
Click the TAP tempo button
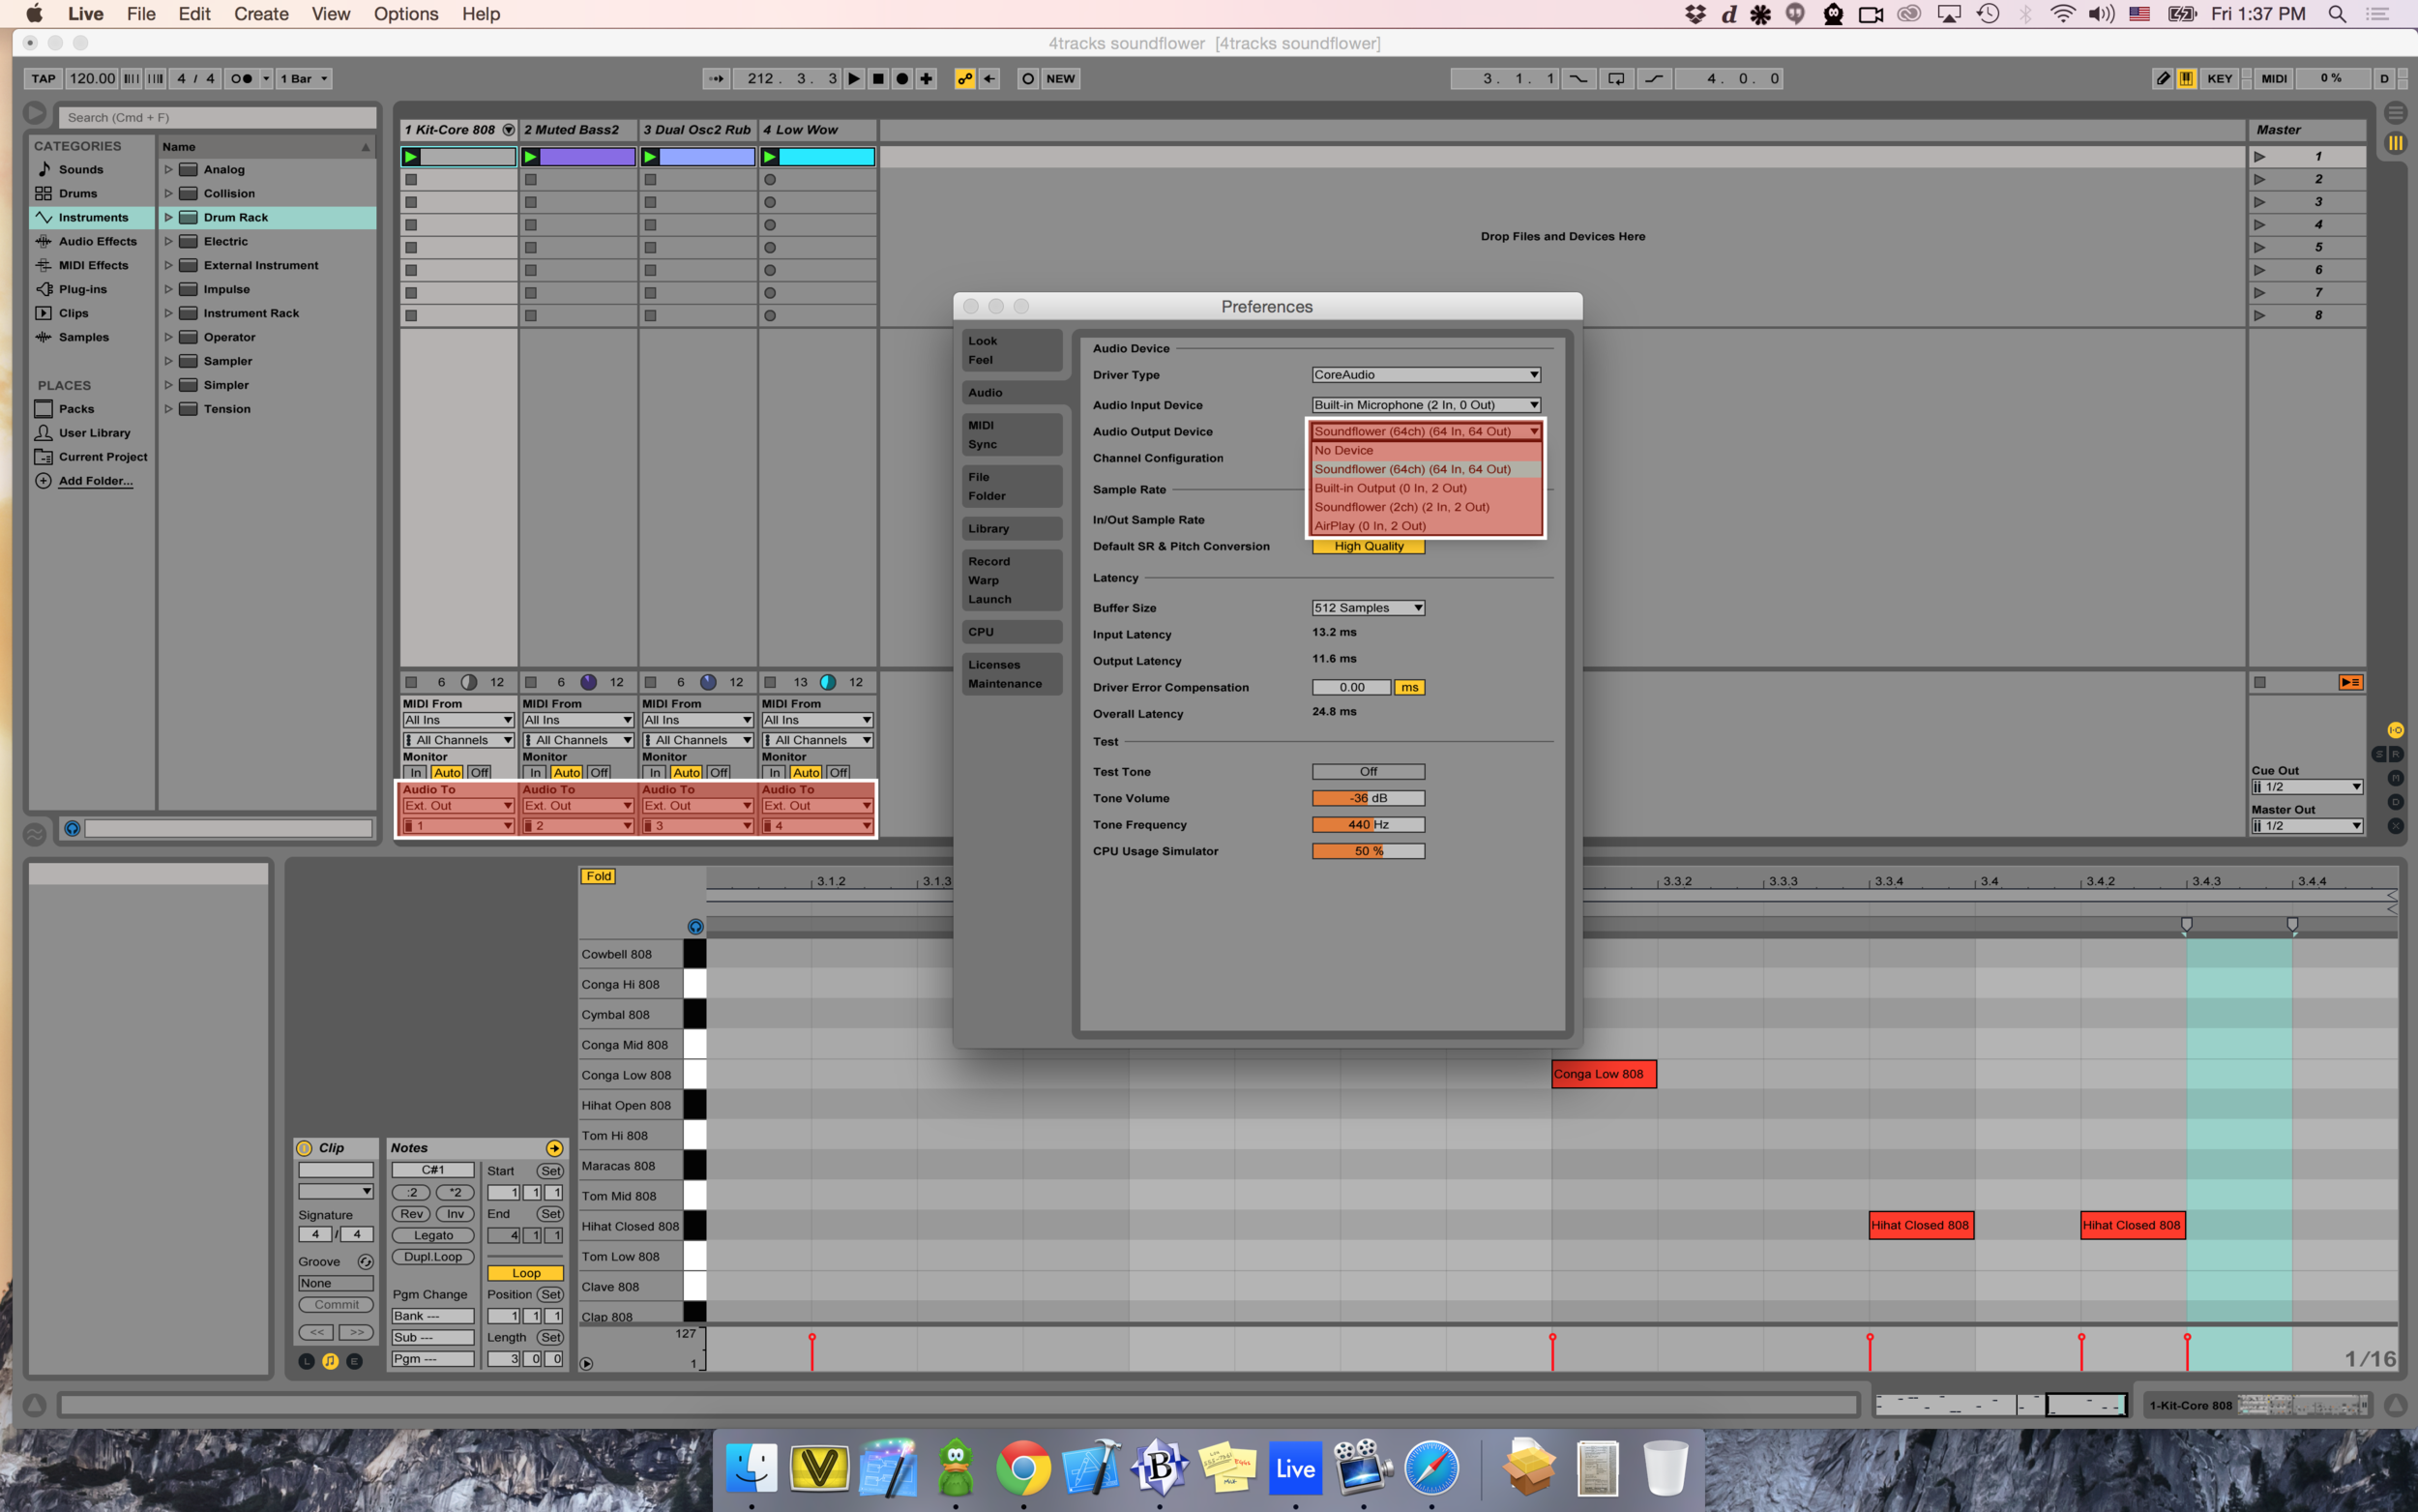pos(43,78)
